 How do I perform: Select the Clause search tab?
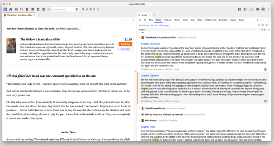point(233,20)
